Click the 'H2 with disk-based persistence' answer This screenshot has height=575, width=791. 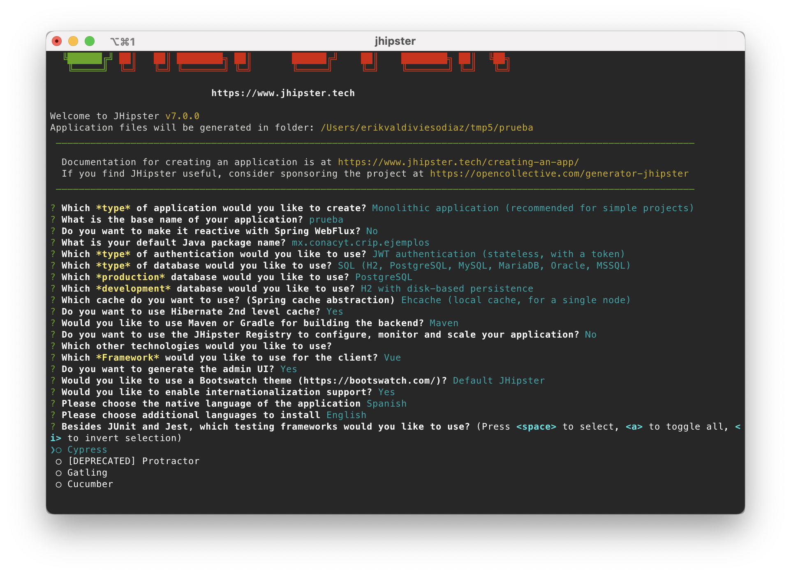pyautogui.click(x=447, y=289)
